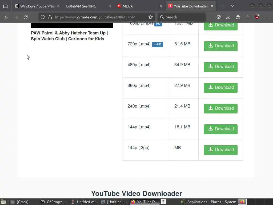Open the Places menu
Viewport: 273px width, 205px height.
(x=216, y=202)
